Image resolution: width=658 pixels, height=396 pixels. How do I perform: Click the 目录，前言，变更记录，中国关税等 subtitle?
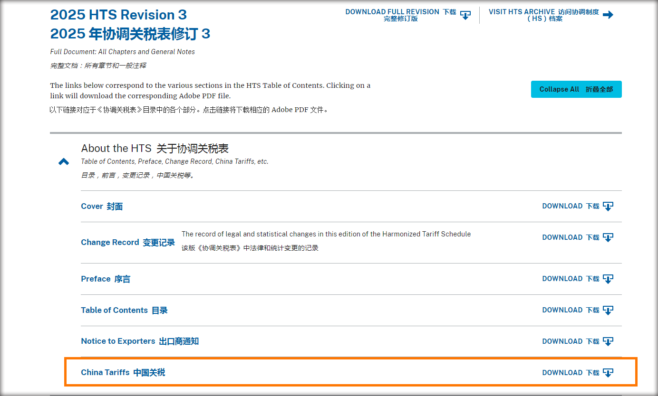(x=138, y=175)
